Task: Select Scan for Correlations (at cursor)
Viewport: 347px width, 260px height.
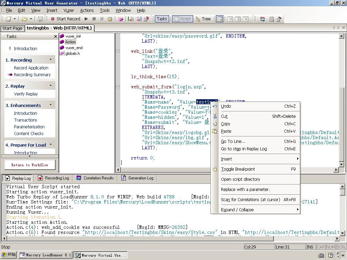Action: (x=256, y=200)
